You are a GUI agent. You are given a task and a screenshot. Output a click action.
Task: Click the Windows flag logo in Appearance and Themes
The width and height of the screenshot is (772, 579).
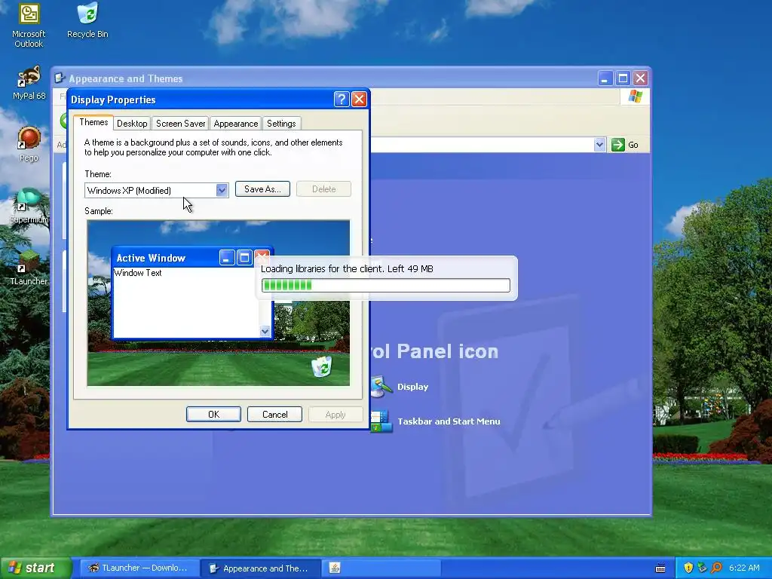click(635, 96)
